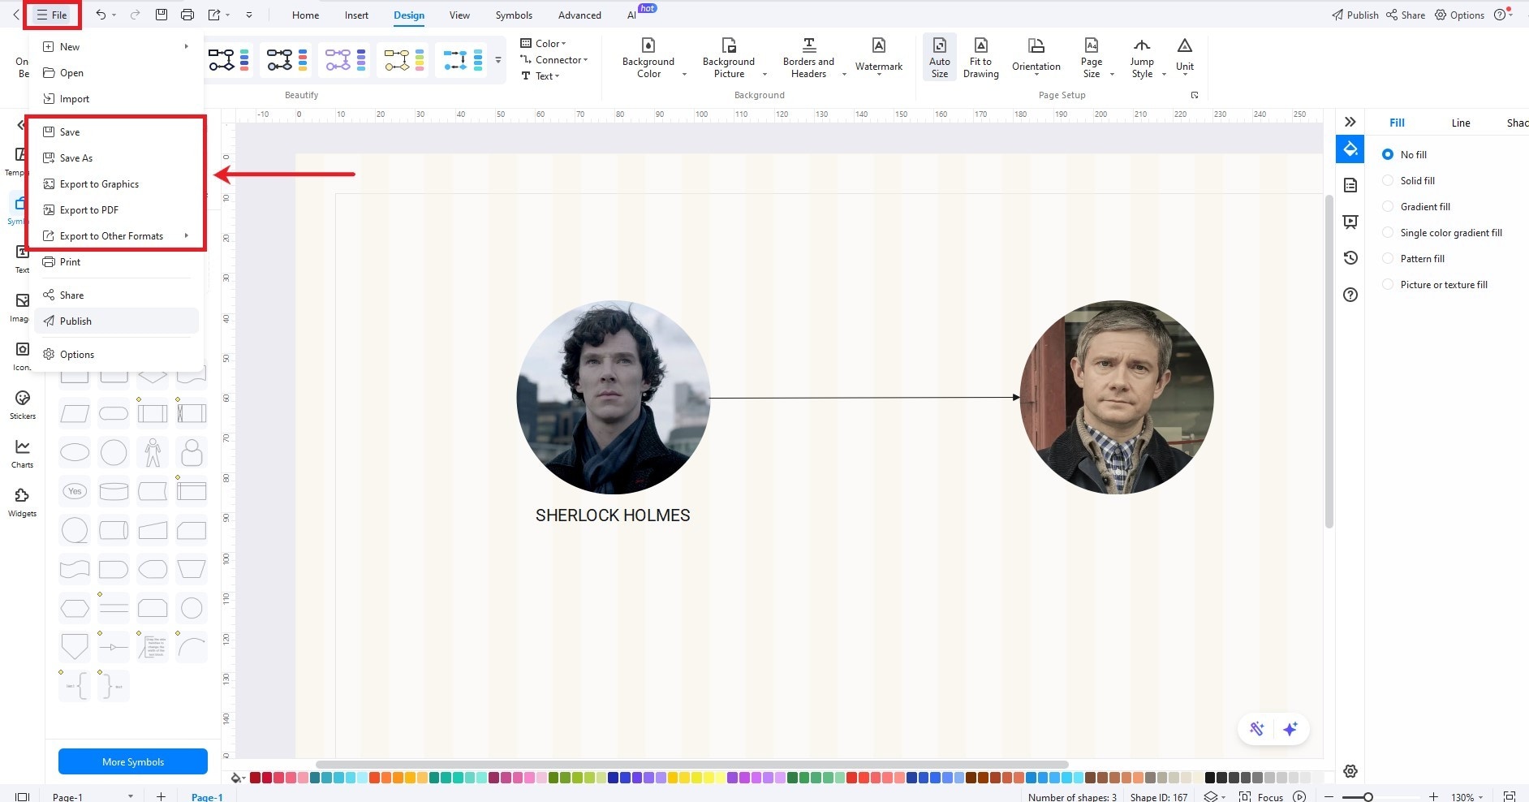Click the Watermark tool
Viewport: 1529px width, 802px height.
[879, 56]
